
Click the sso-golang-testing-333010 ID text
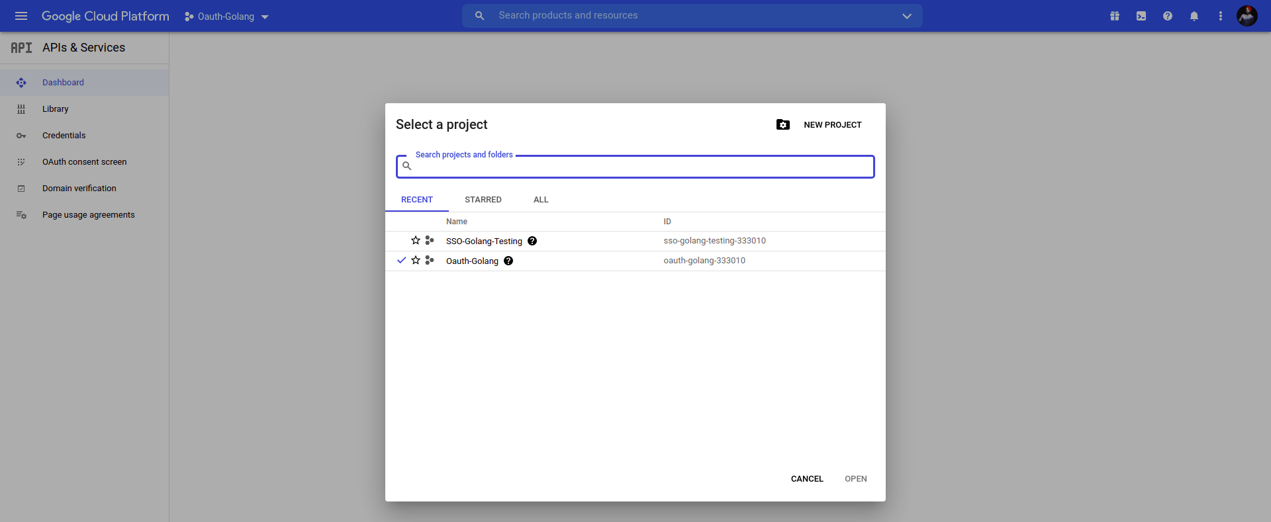715,241
